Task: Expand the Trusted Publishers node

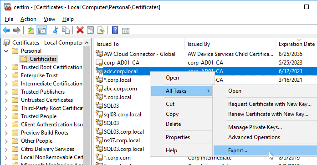Action: (x=6, y=92)
